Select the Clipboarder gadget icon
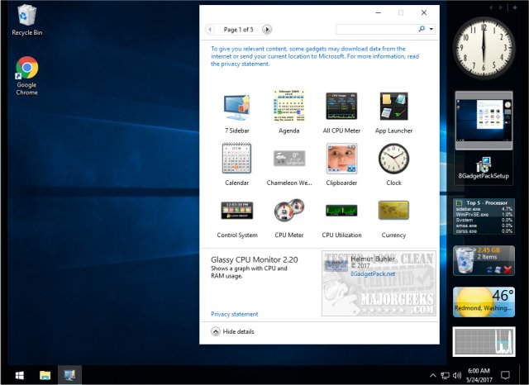 point(342,159)
